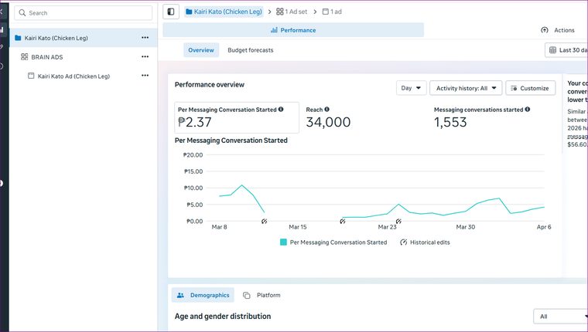This screenshot has width=588, height=332.
Task: Click the Mar 30 axis label
Action: [x=466, y=227]
